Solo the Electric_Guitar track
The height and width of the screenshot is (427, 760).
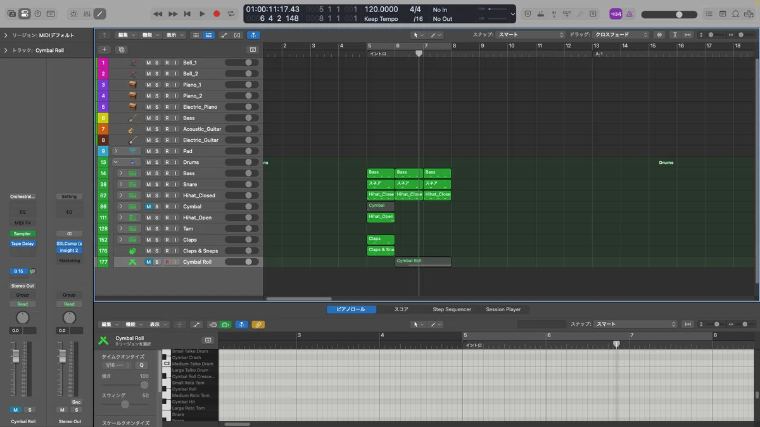tap(157, 140)
